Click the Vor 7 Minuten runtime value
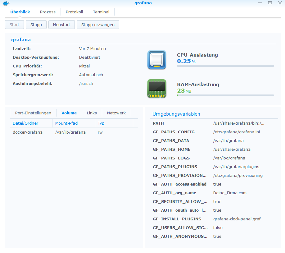Viewport: 285px width, 253px height. (92, 48)
